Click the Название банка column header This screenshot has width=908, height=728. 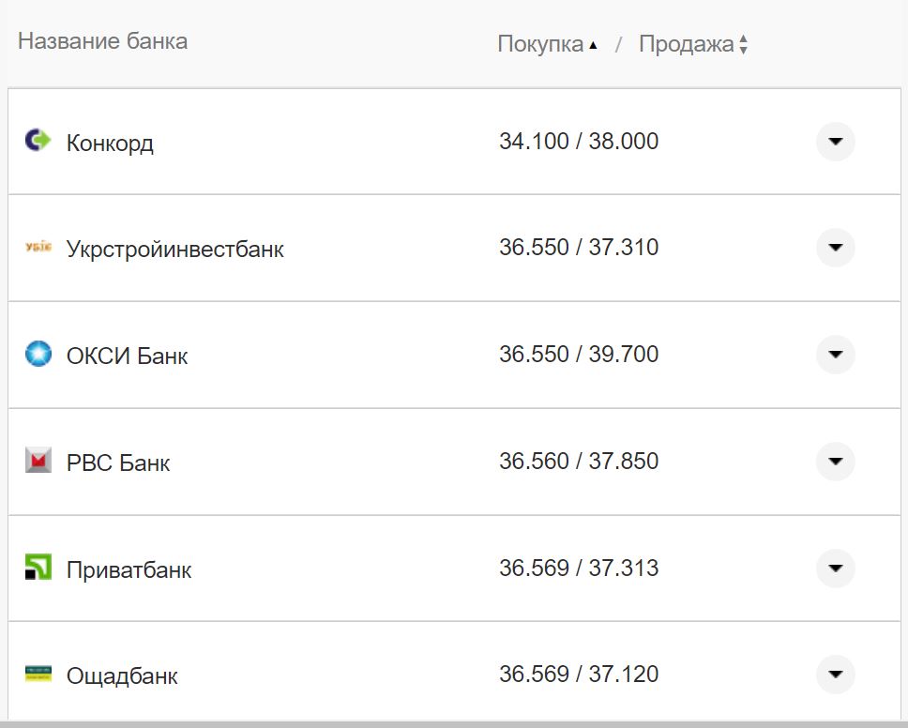[105, 40]
